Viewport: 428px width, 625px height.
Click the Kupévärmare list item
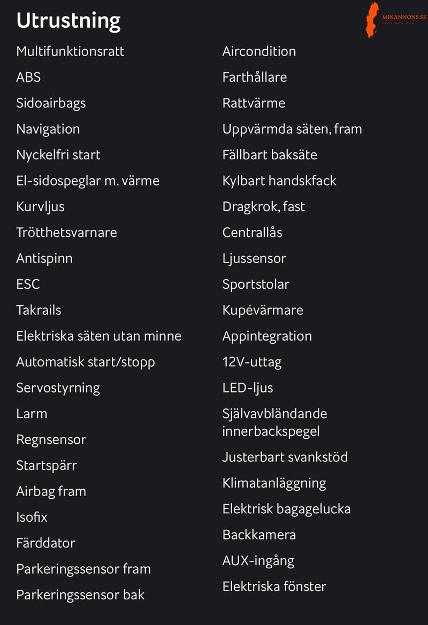pyautogui.click(x=263, y=311)
